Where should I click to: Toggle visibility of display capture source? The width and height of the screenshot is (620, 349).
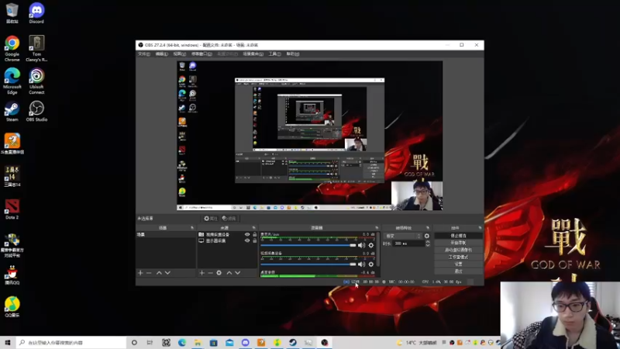pyautogui.click(x=247, y=240)
